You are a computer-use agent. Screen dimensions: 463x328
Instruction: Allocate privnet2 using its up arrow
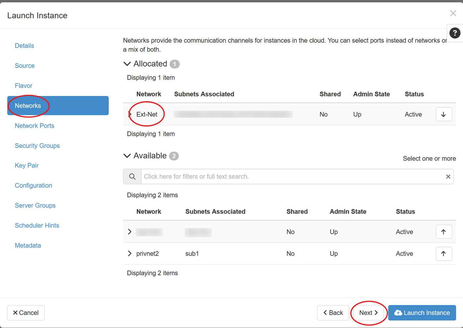444,254
